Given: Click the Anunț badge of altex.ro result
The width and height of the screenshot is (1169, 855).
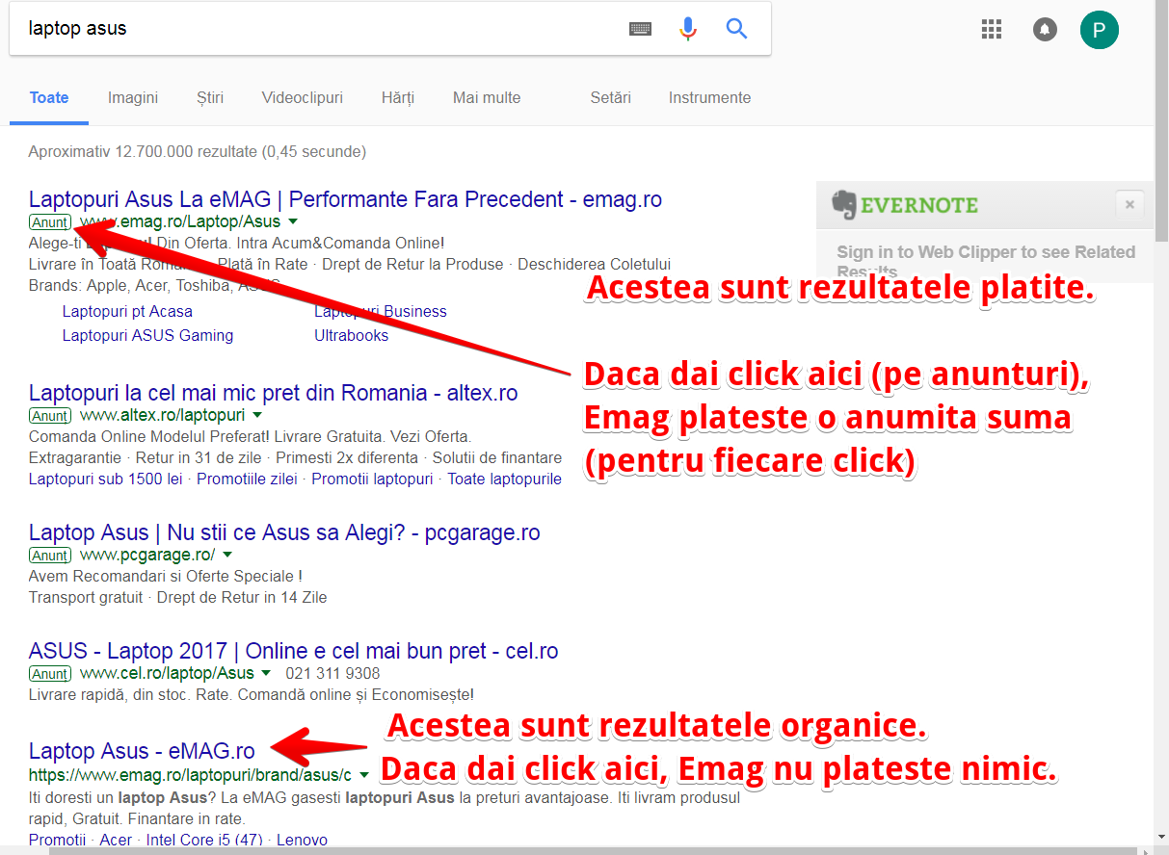Looking at the screenshot, I should point(49,417).
